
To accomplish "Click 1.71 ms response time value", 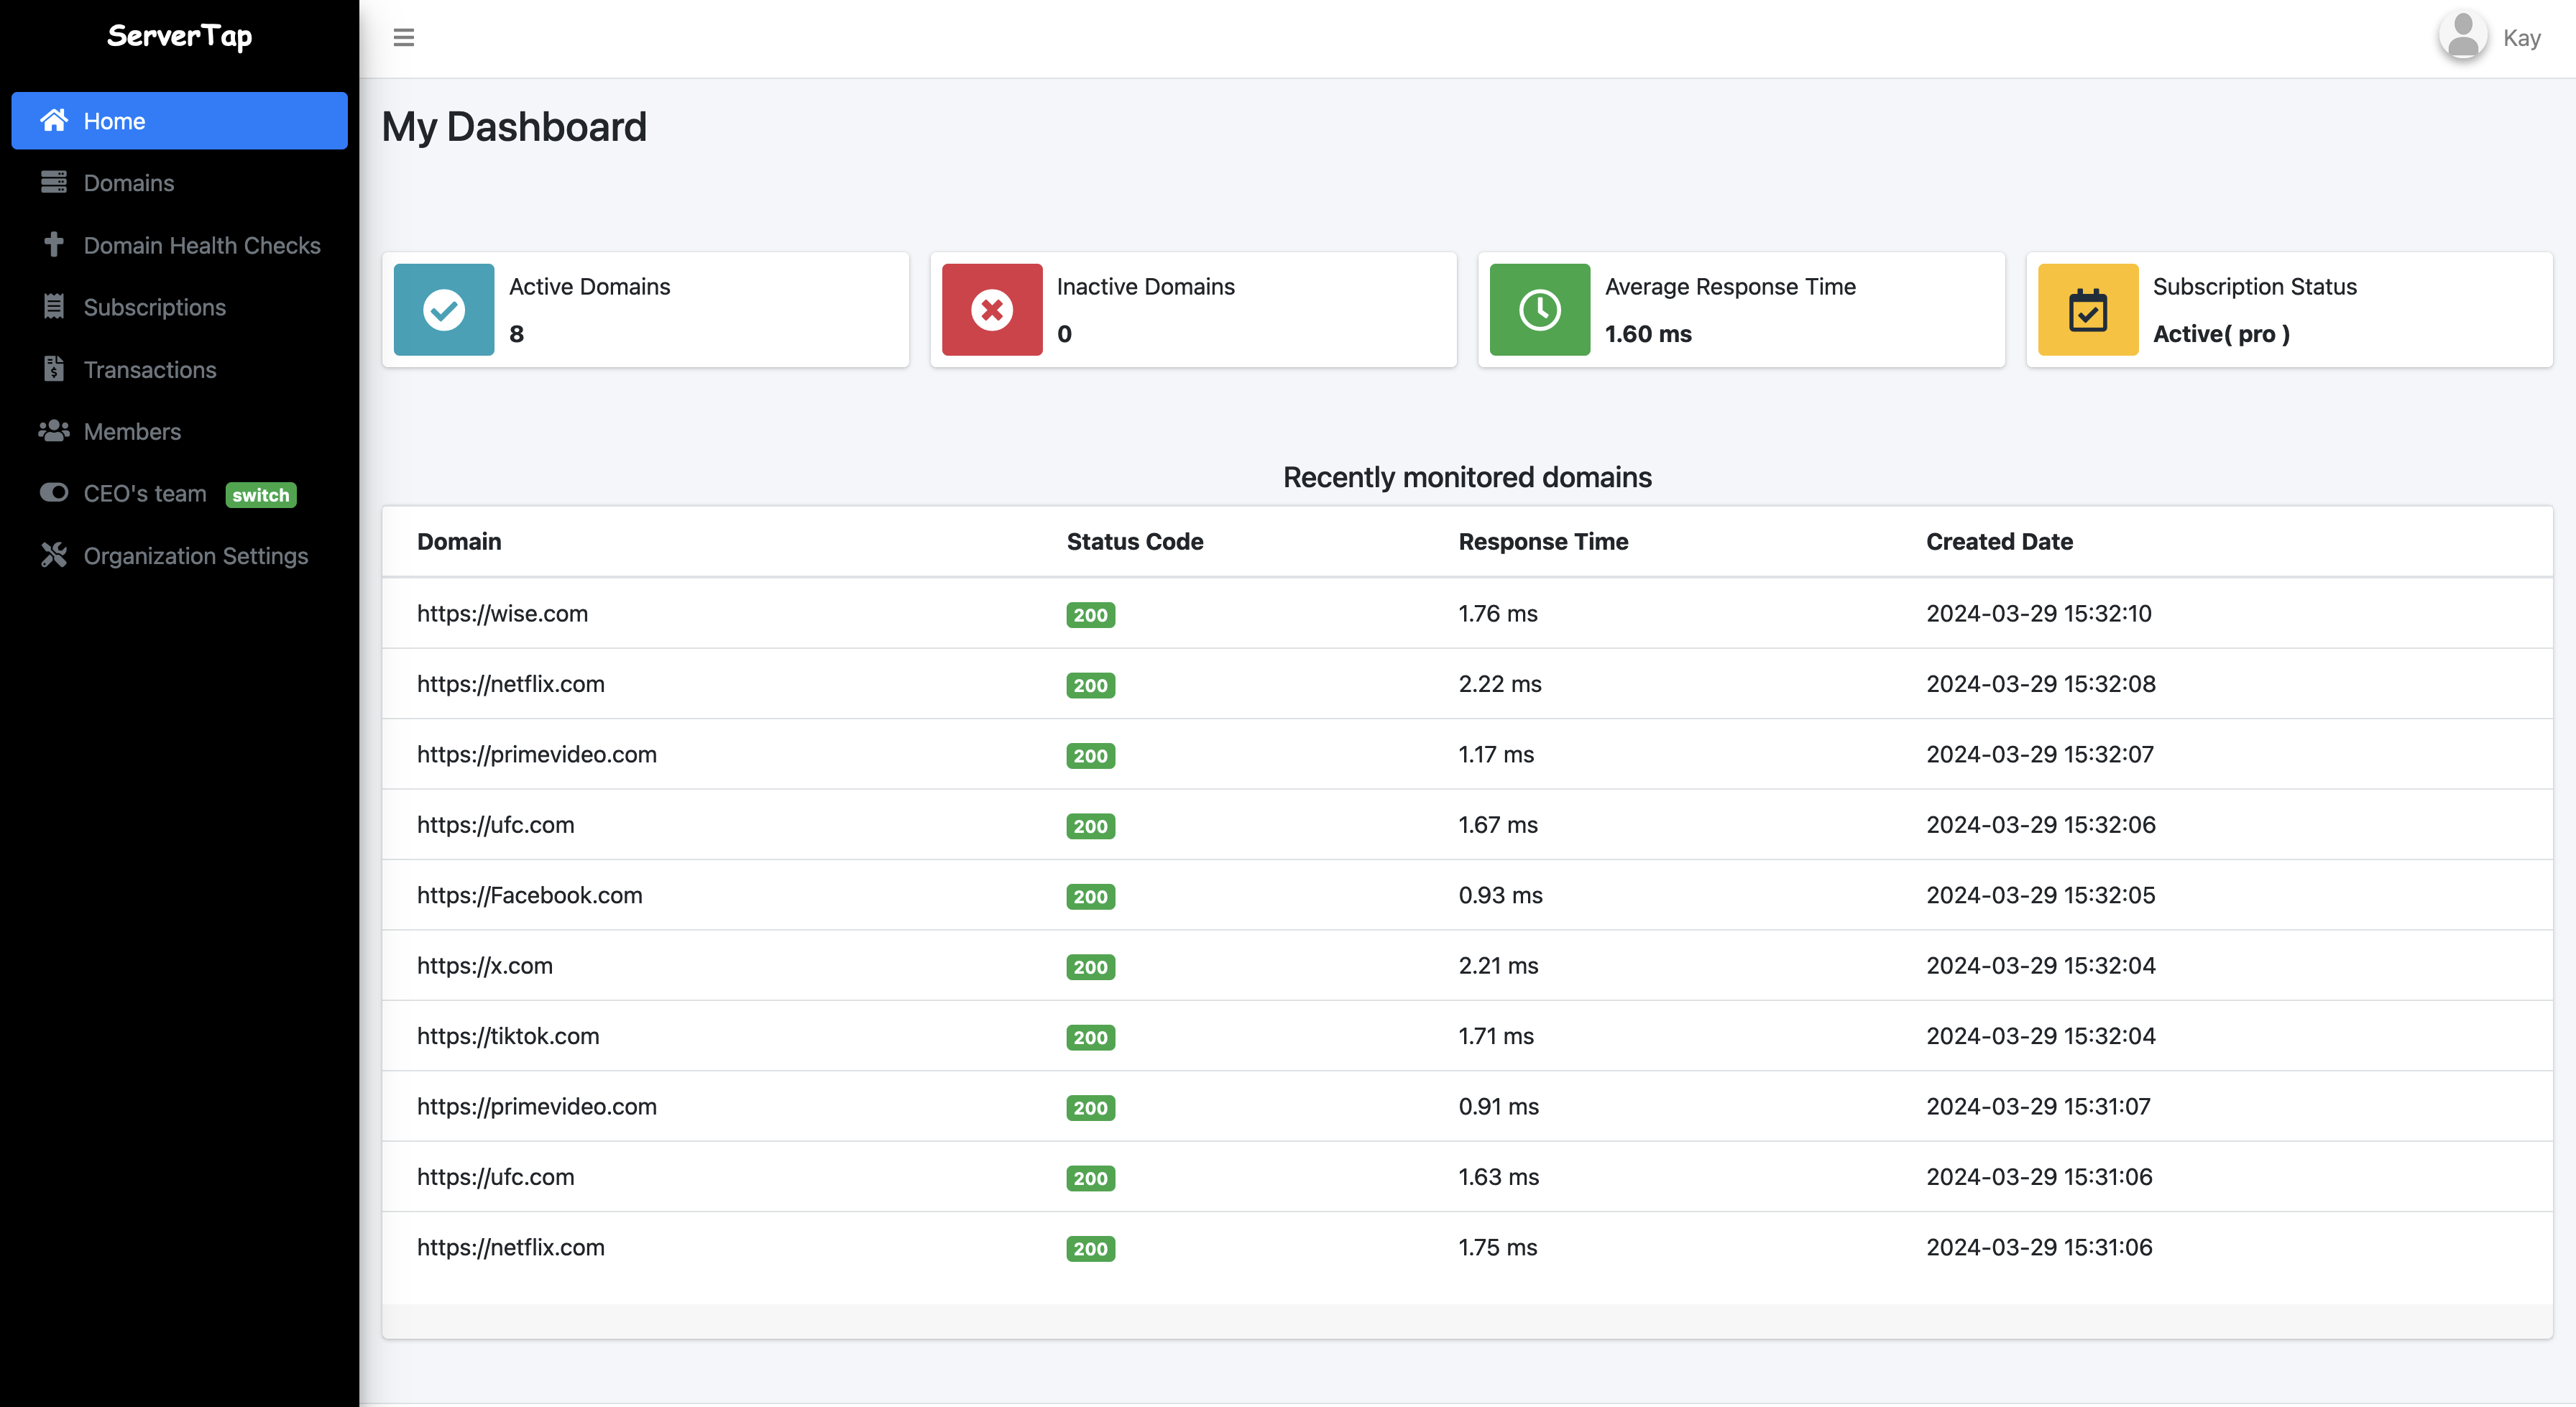I will [x=1496, y=1036].
